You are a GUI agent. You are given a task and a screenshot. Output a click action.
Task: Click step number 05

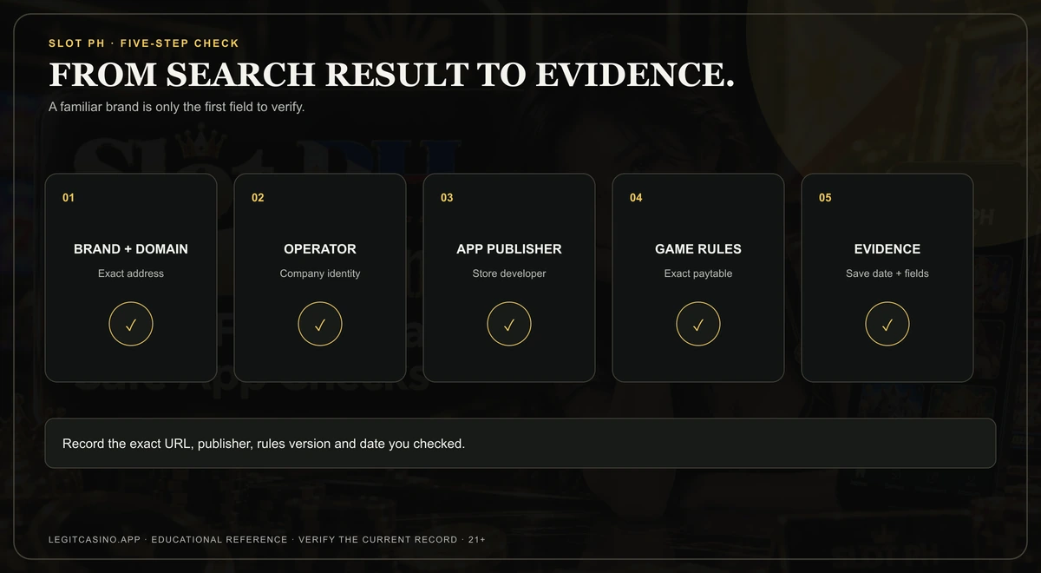pyautogui.click(x=825, y=198)
